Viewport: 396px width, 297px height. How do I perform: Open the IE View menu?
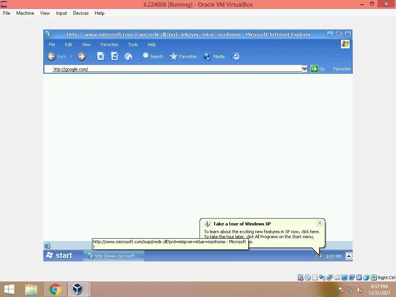86,44
